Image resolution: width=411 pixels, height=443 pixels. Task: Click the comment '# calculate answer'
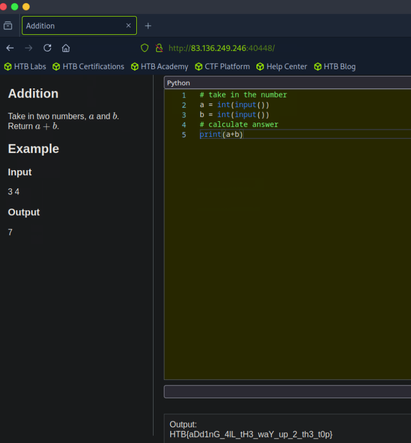pyautogui.click(x=239, y=125)
